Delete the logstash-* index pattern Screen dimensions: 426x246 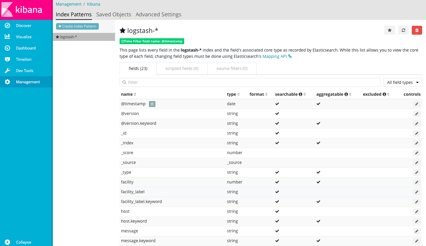(x=417, y=30)
